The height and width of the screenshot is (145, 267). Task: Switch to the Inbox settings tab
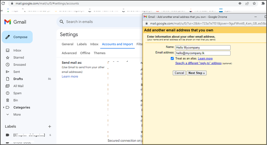click(x=94, y=44)
